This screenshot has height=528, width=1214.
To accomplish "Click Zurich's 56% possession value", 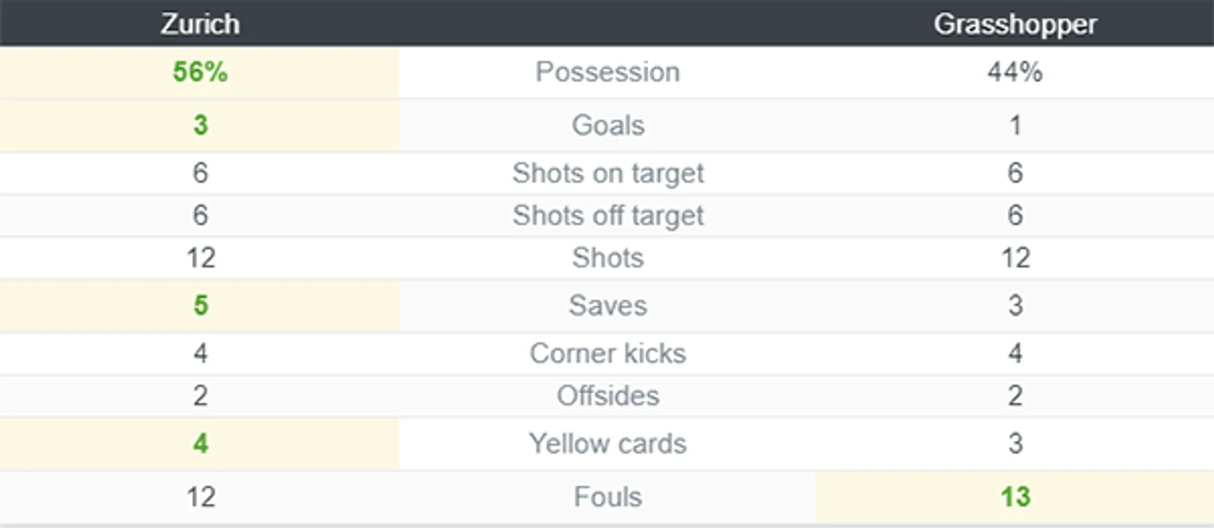I will tap(200, 72).
